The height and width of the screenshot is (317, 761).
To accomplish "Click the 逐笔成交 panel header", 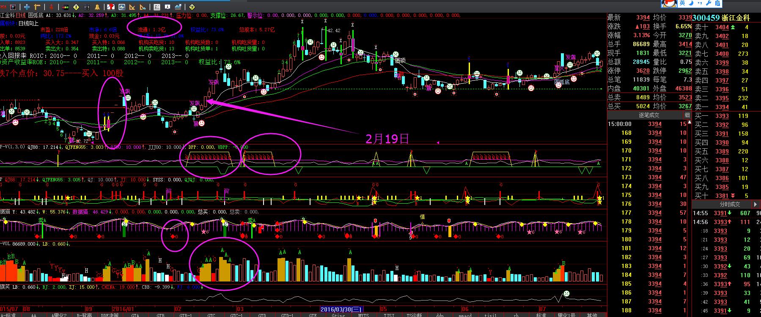I will click(x=648, y=115).
